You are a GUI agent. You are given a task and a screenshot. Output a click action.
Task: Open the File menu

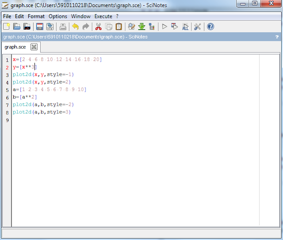click(x=7, y=16)
